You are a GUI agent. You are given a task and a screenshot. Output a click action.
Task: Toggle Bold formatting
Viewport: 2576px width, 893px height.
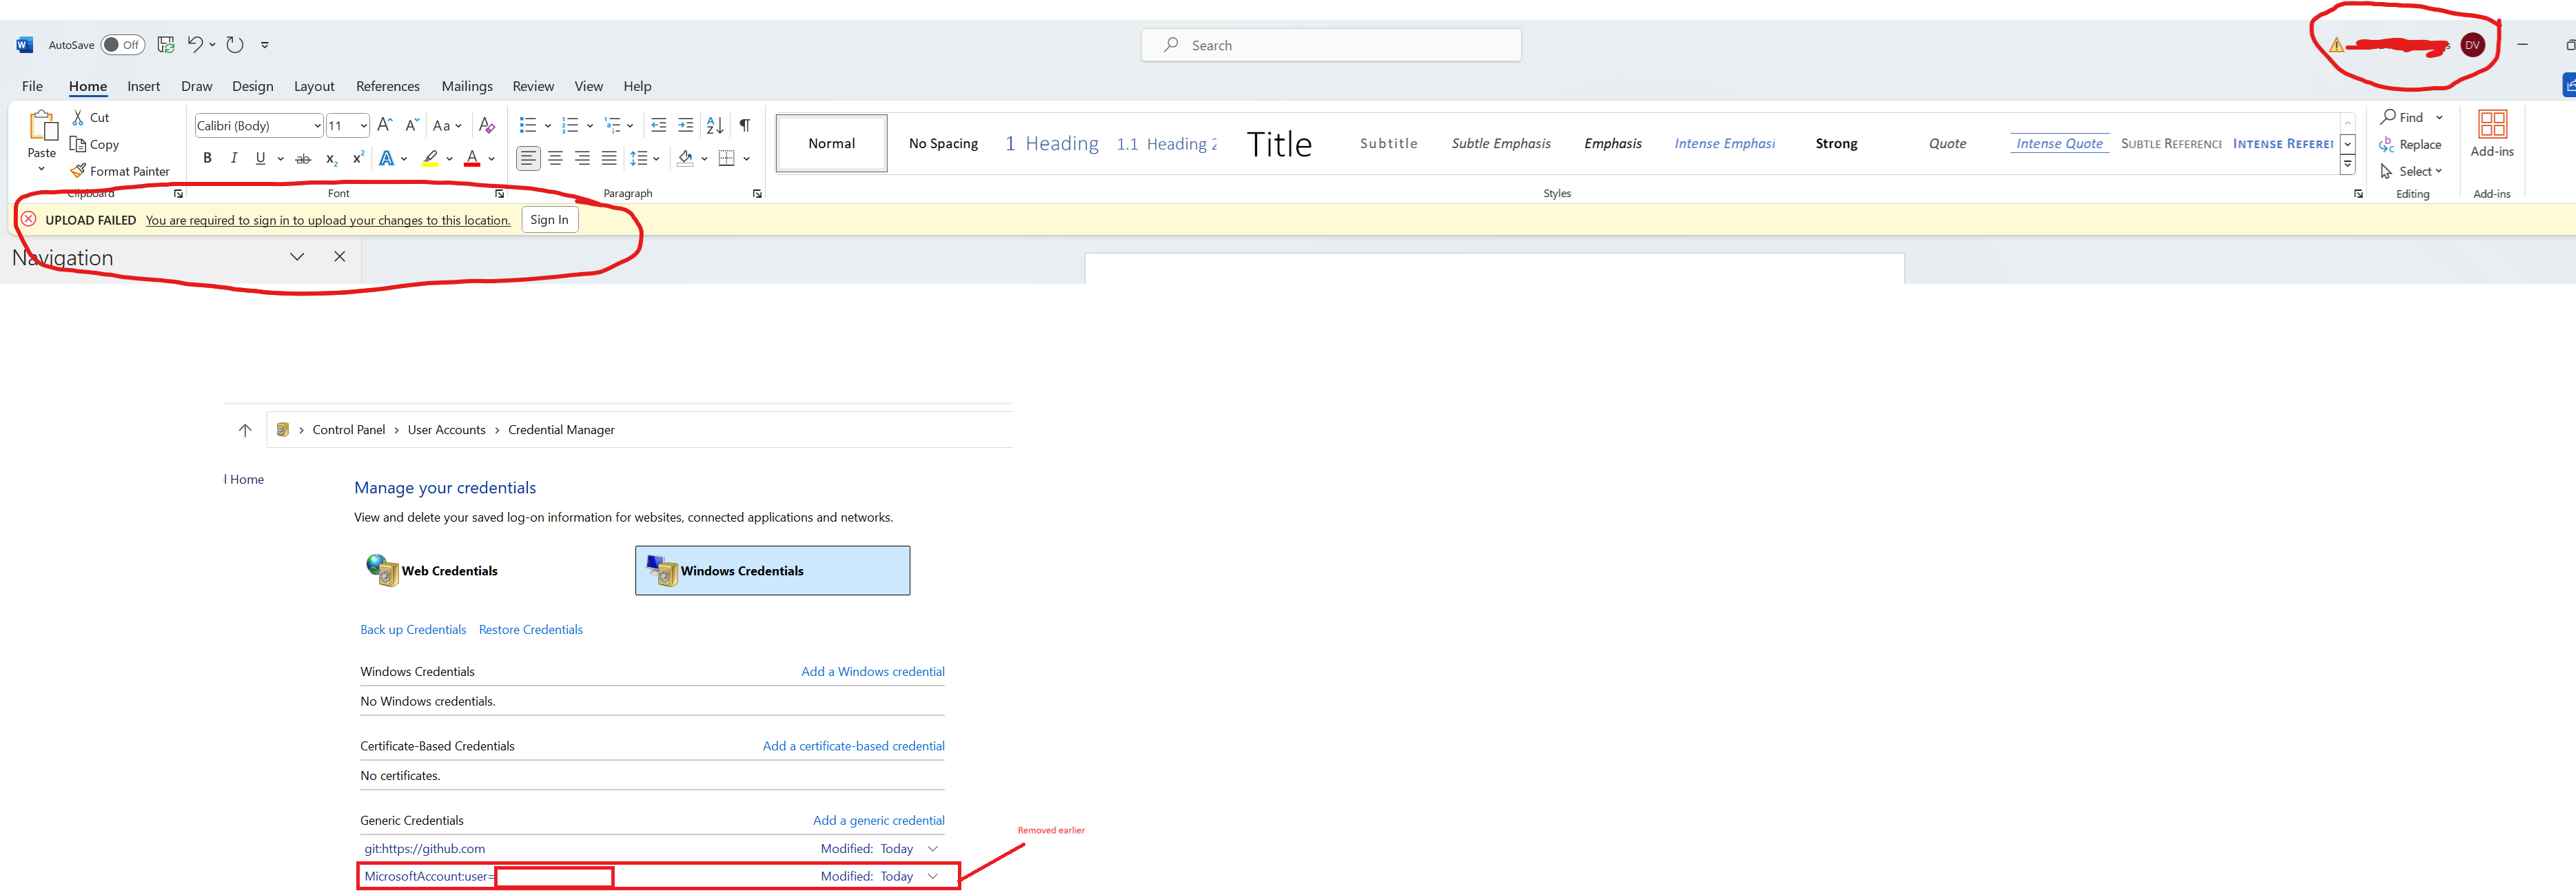207,158
